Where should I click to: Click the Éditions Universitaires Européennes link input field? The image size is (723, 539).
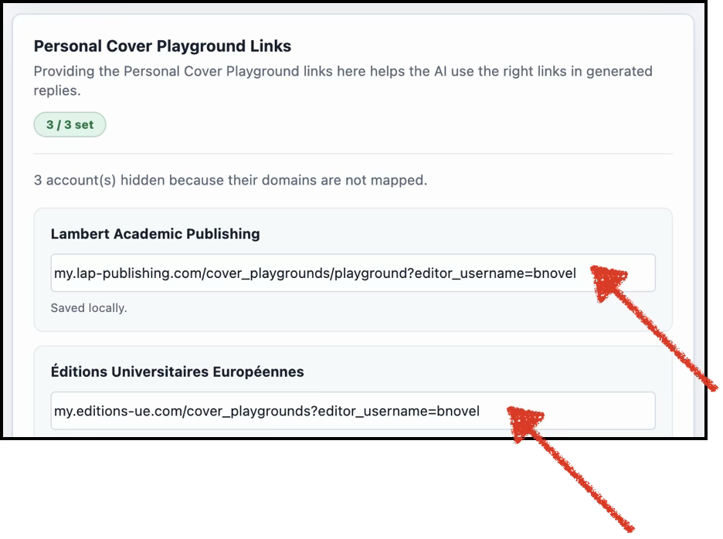[353, 411]
